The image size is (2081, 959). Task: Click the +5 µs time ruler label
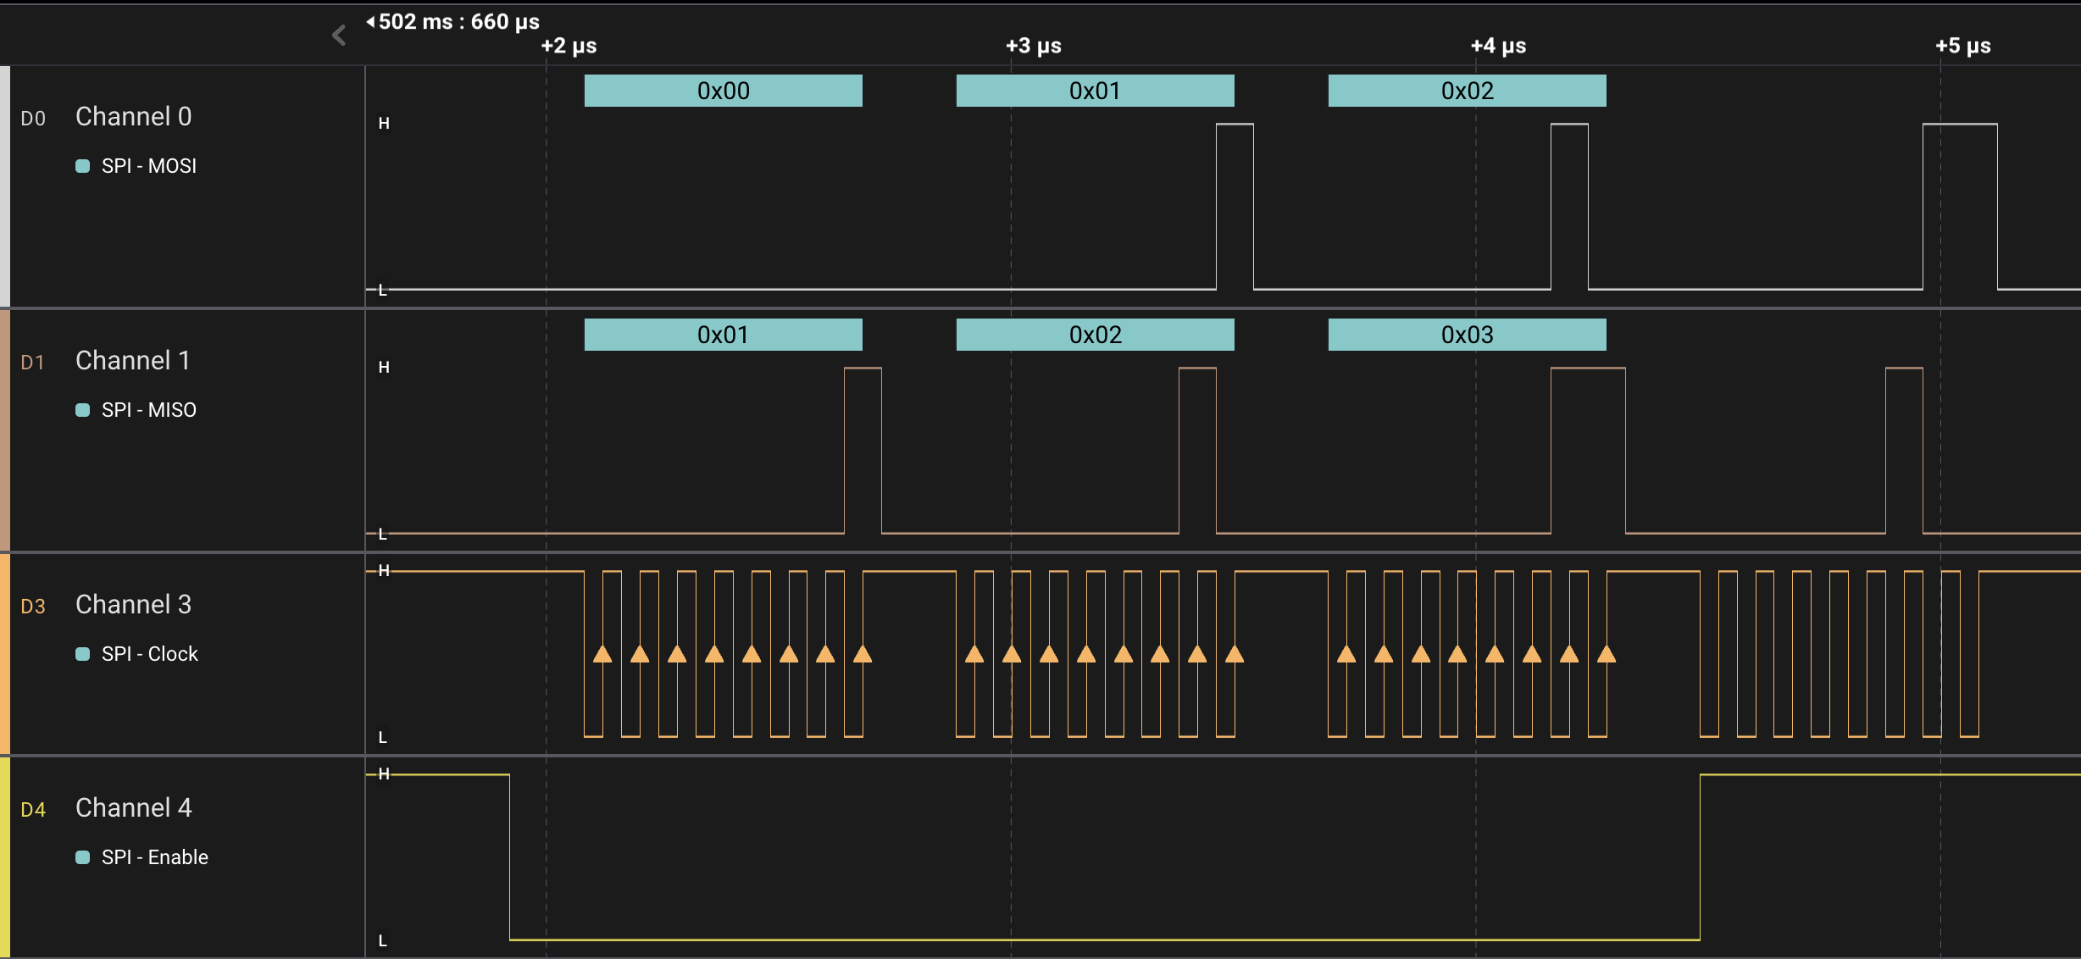tap(1963, 46)
